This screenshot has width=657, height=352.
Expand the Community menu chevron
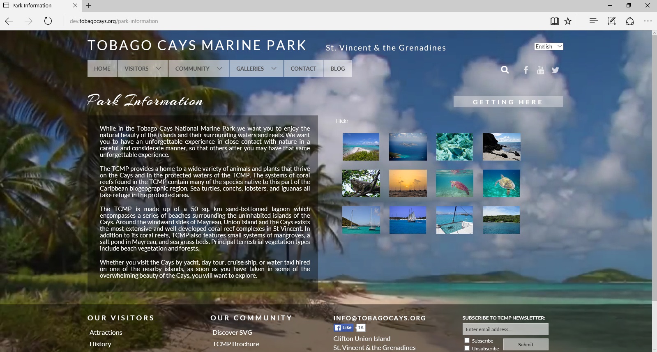tap(220, 69)
